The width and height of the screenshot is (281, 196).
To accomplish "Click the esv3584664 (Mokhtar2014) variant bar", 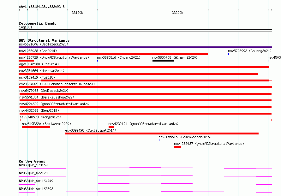I will (138, 74).
